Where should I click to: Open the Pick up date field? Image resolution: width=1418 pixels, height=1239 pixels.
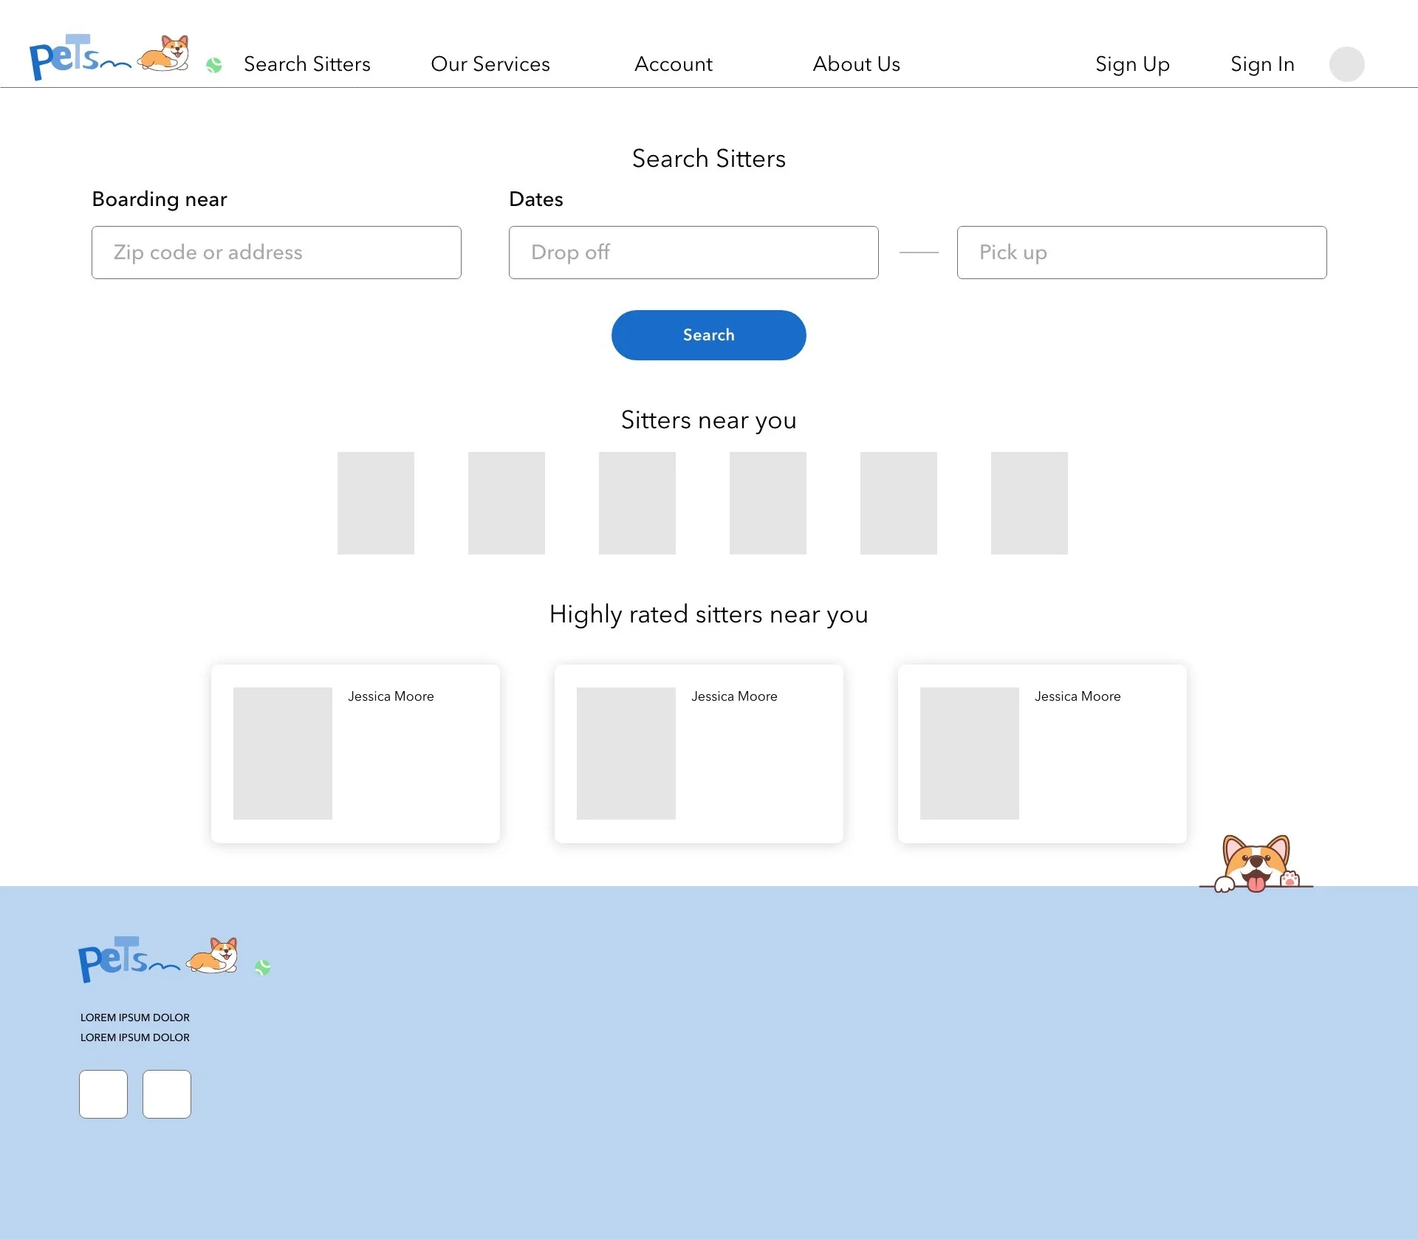click(x=1142, y=253)
